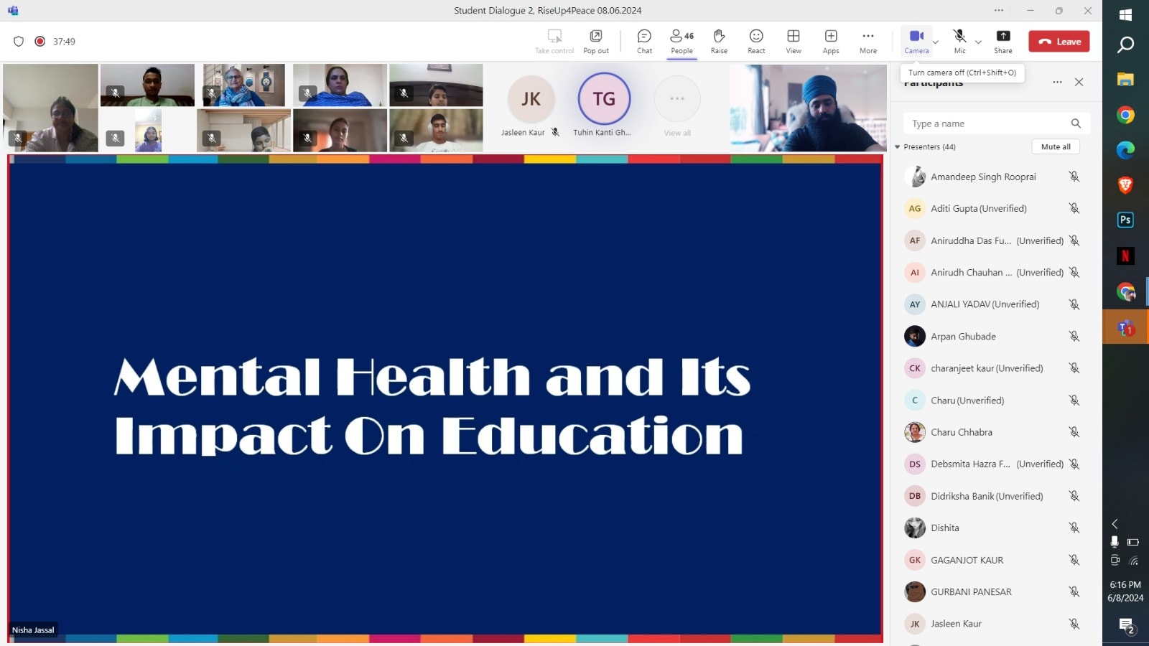Open the Chat panel
Image resolution: width=1149 pixels, height=646 pixels.
pos(644,42)
